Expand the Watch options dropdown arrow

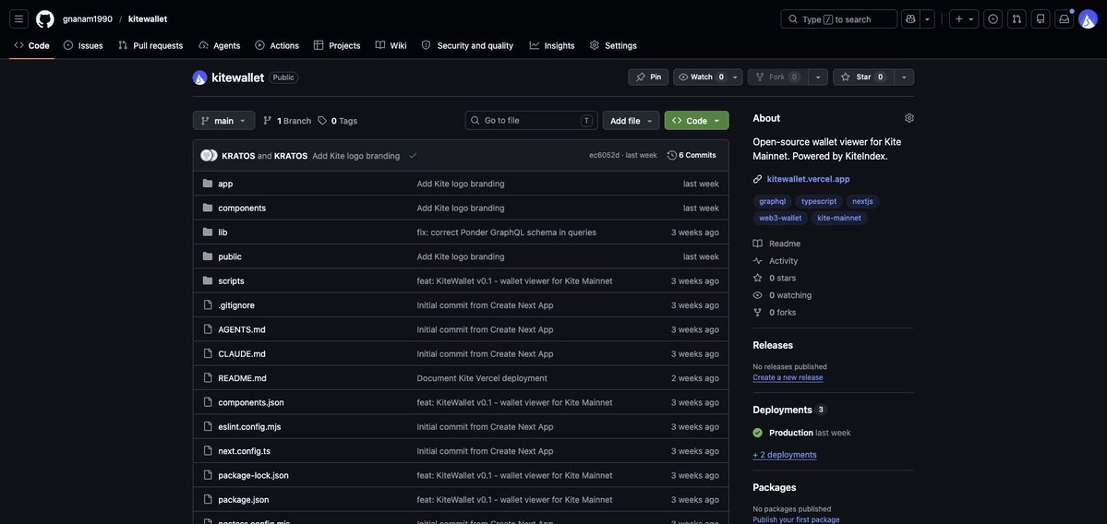coord(736,77)
